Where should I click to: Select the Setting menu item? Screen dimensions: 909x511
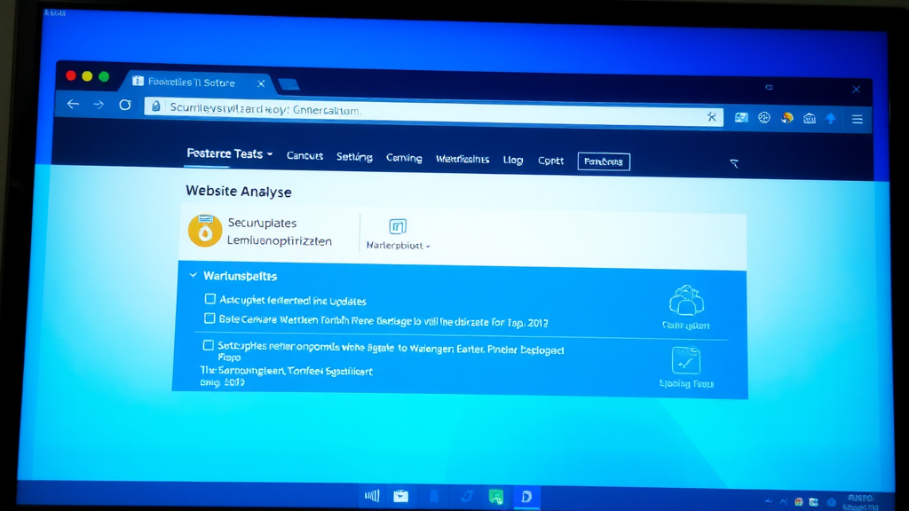354,158
